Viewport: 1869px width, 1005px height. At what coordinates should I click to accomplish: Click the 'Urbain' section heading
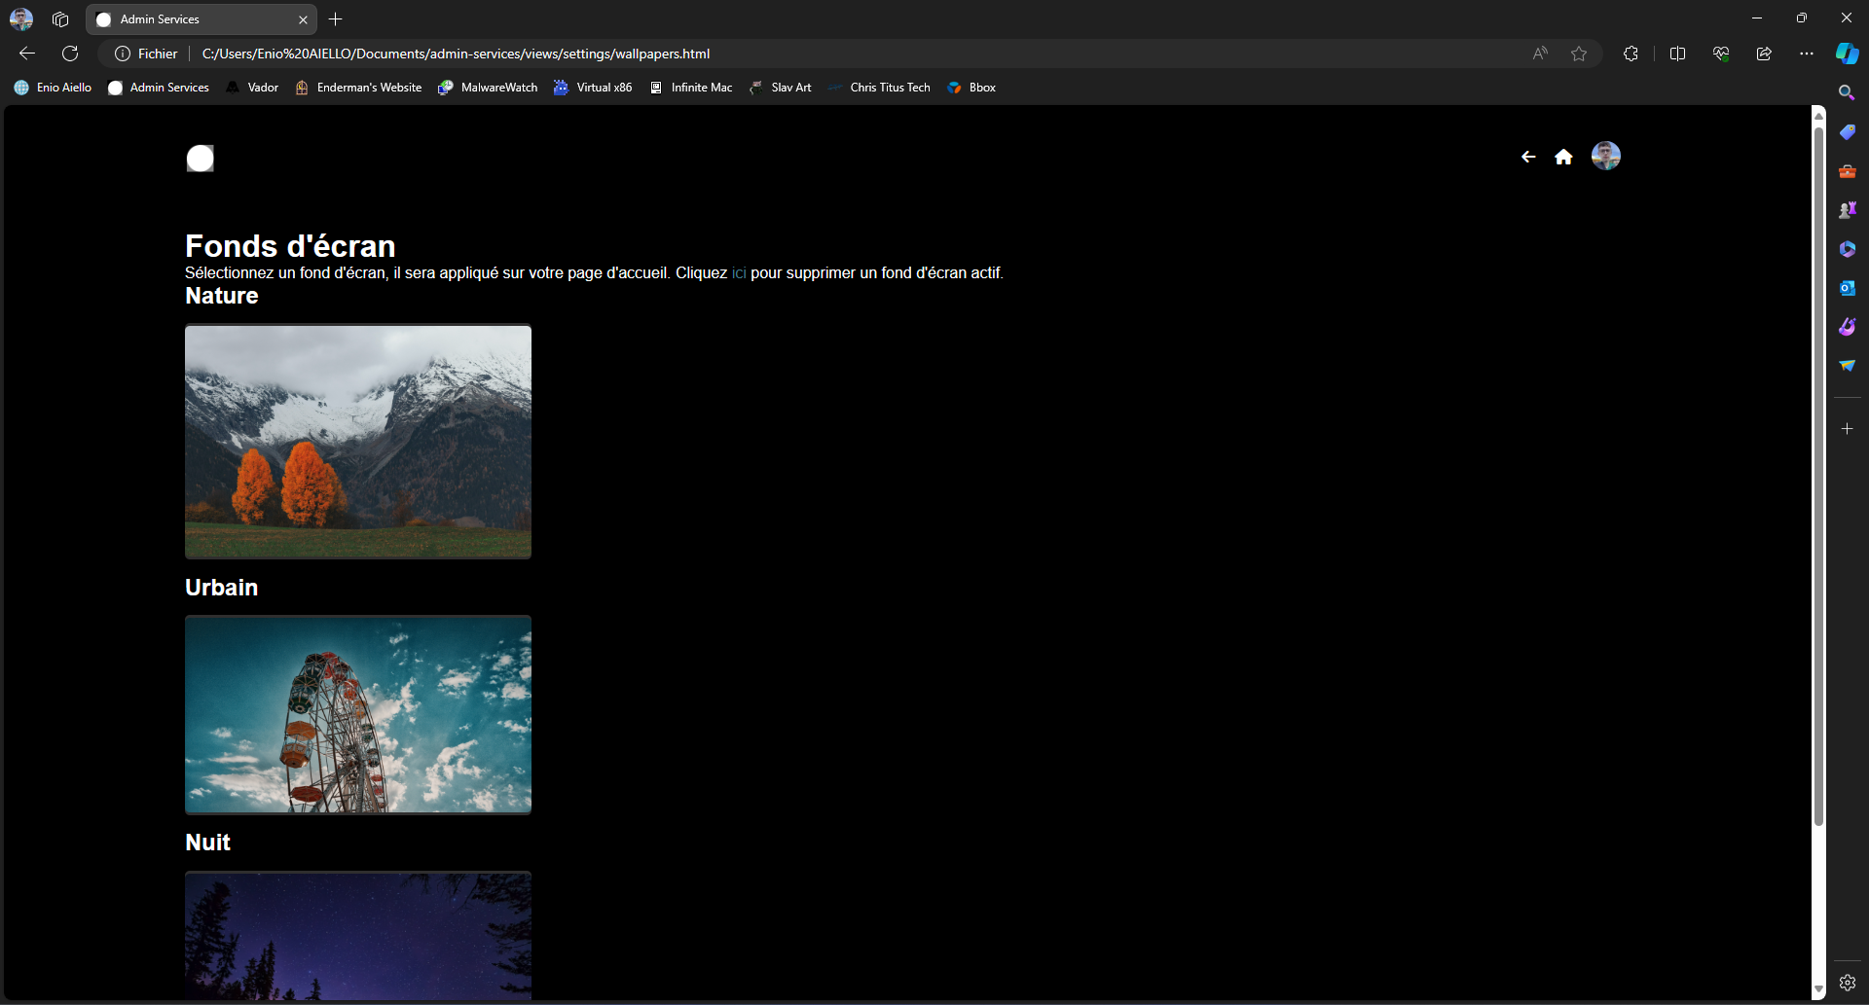point(222,588)
